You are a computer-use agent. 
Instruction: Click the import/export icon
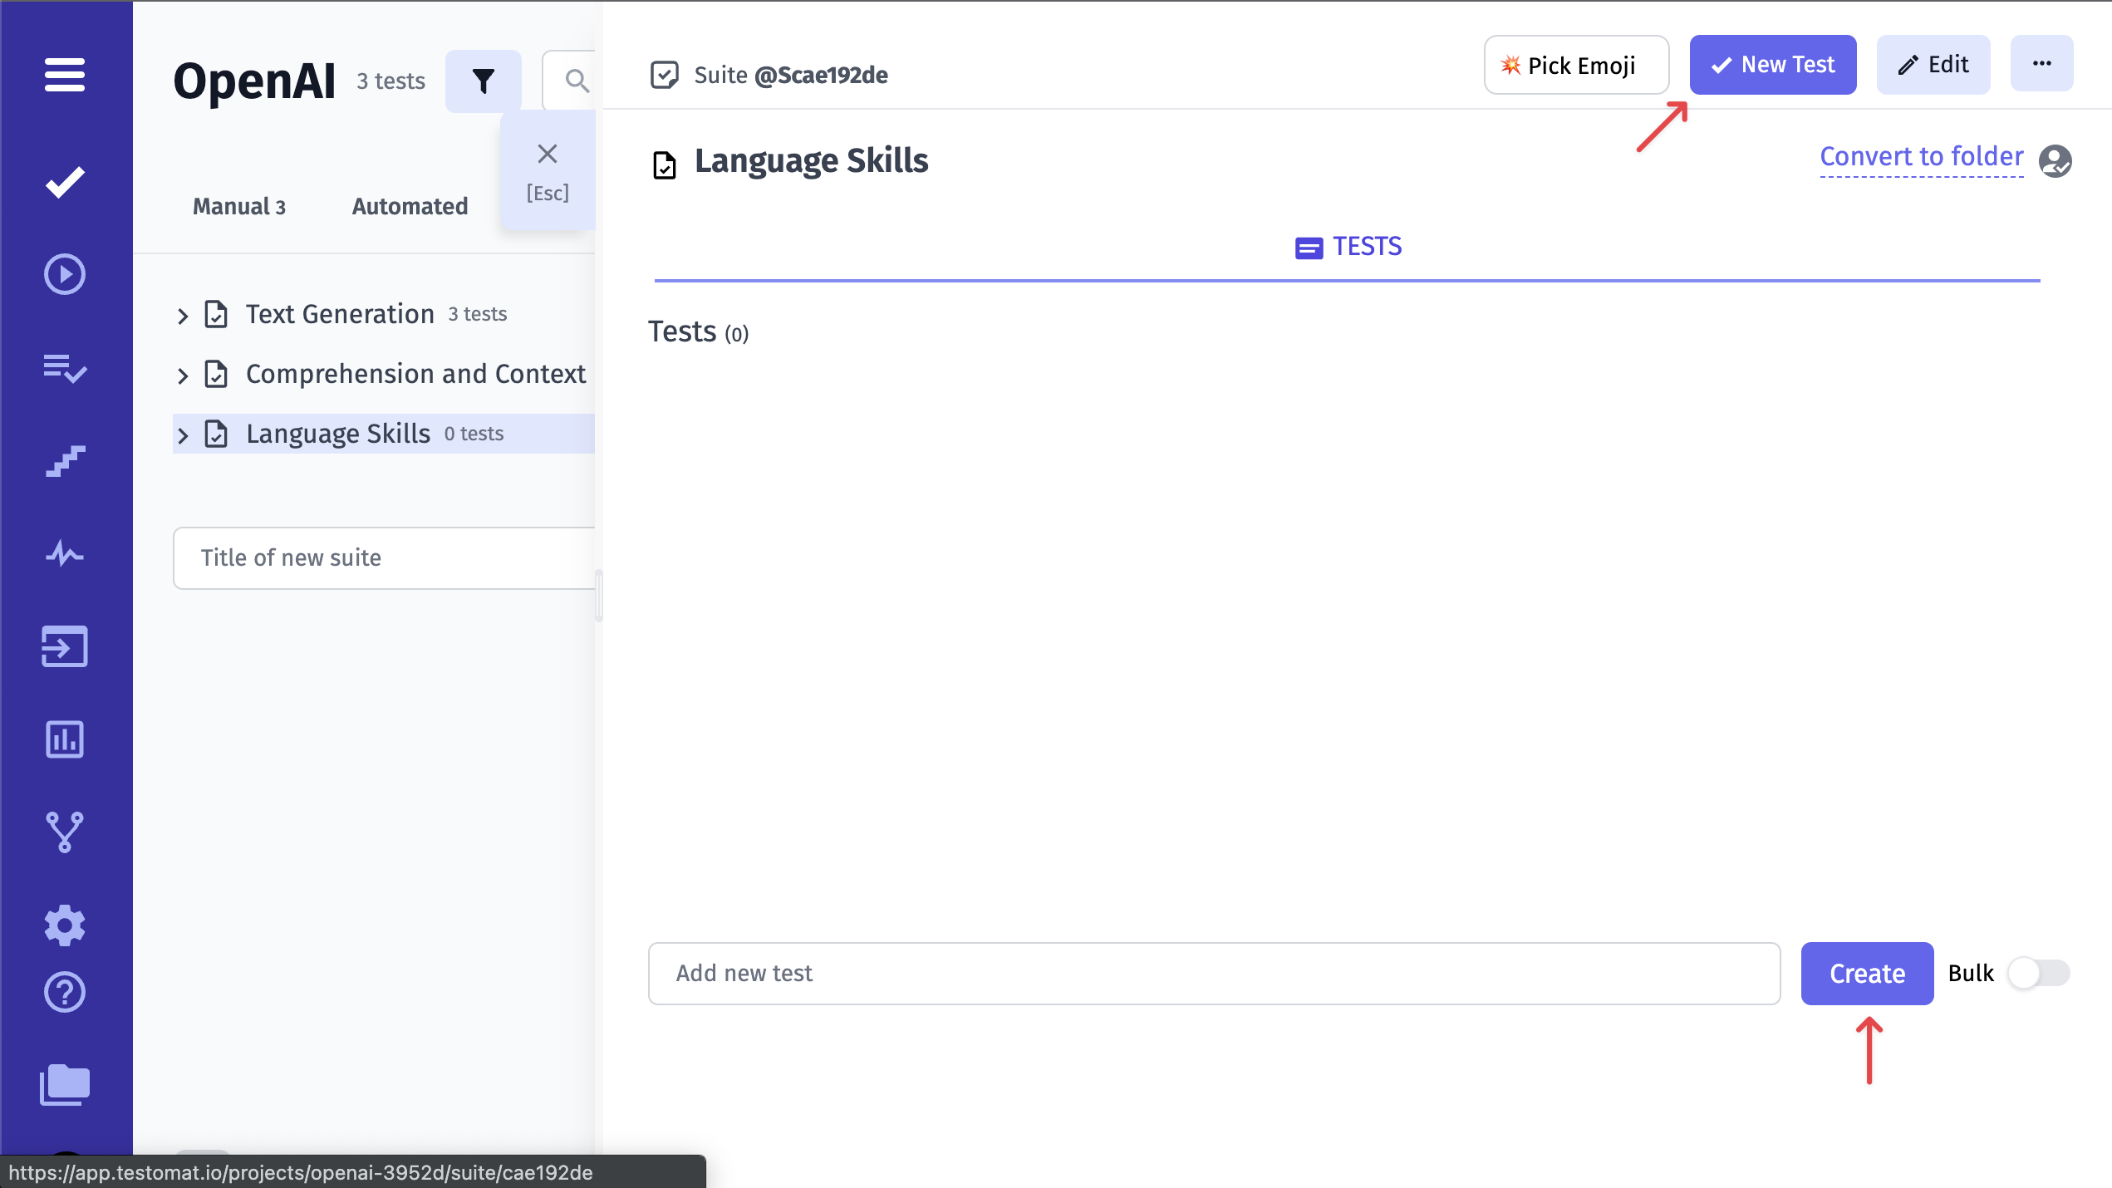tap(66, 647)
